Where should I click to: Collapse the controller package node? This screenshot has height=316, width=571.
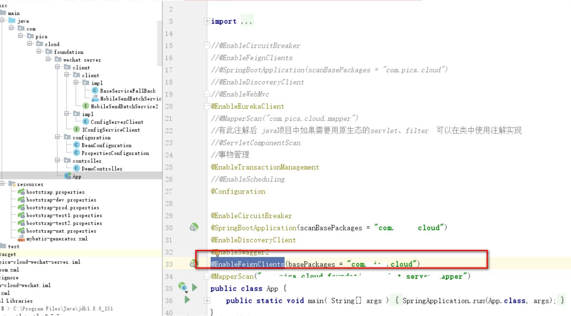tap(58, 160)
